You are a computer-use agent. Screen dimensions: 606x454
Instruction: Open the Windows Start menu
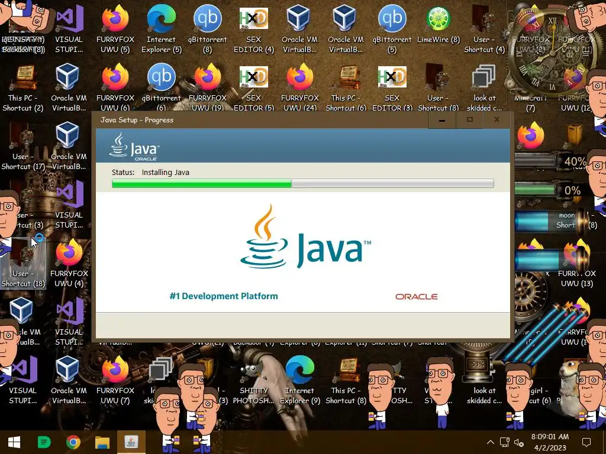tap(14, 442)
